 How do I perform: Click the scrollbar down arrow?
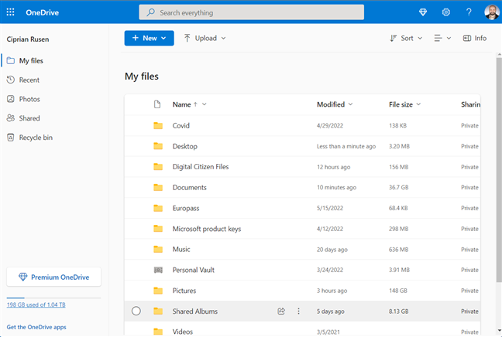[x=499, y=331]
